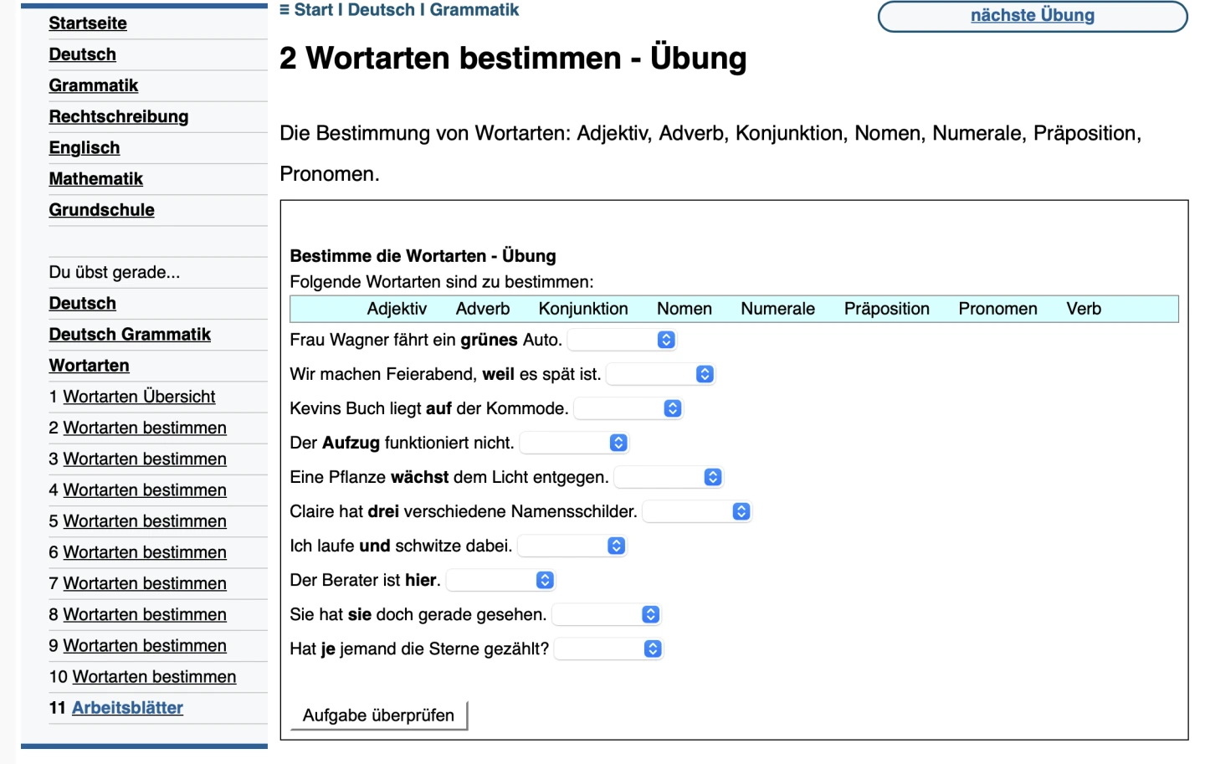Viewport: 1205px width, 764px height.
Task: Select word type for 'Der Berater ist hier'
Action: pyautogui.click(x=500, y=580)
